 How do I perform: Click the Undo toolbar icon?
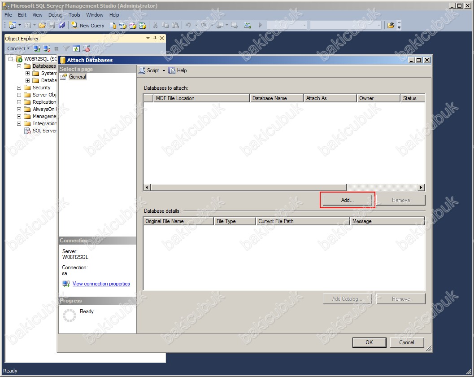pyautogui.click(x=188, y=26)
